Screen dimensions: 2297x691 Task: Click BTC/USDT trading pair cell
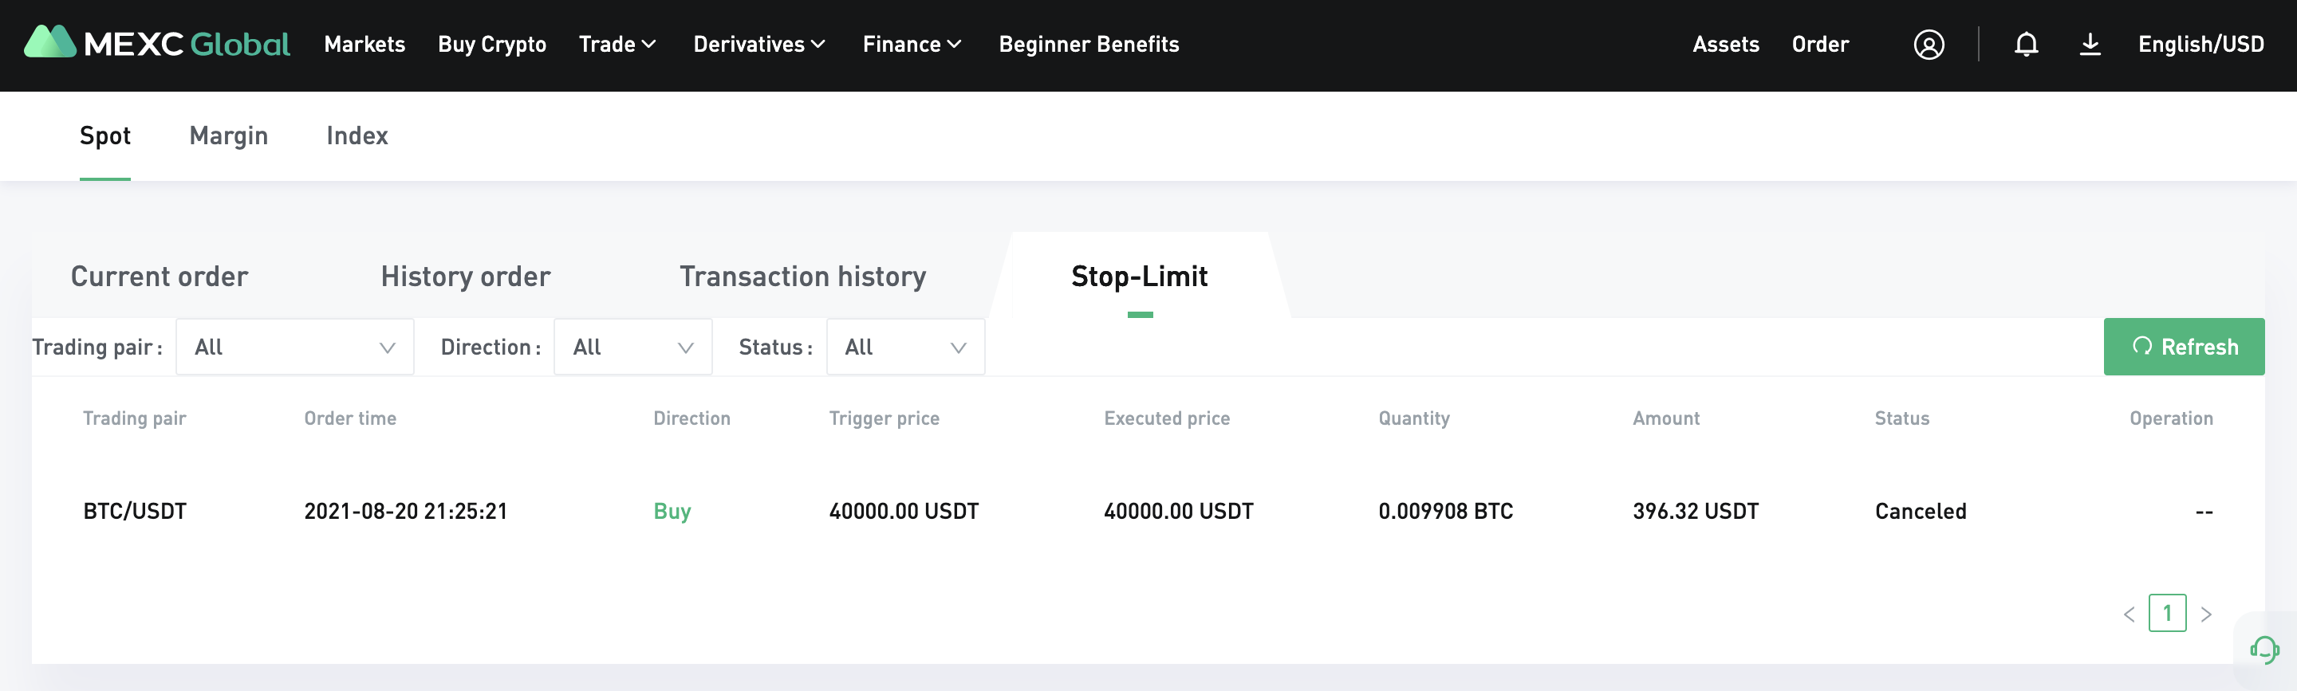[135, 511]
